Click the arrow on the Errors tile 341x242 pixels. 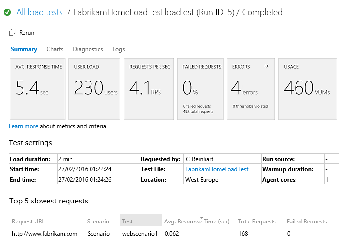coord(266,66)
